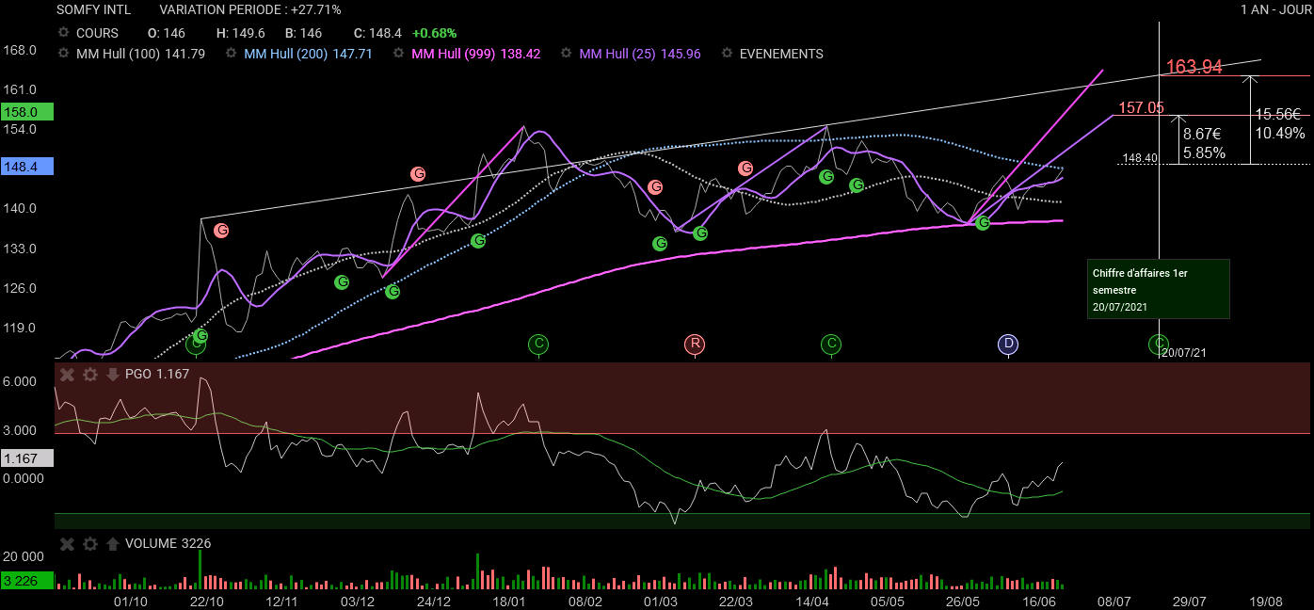Viewport: 1314px width, 610px height.
Task: Open settings gear for MM Hull (100)
Action: coord(64,54)
